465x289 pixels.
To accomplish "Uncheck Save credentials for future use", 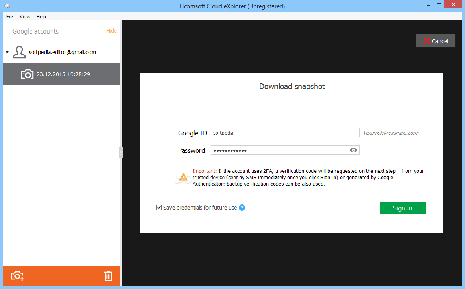I will coord(159,208).
